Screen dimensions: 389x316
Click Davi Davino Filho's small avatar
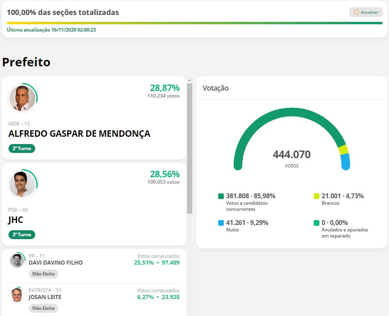[17, 260]
